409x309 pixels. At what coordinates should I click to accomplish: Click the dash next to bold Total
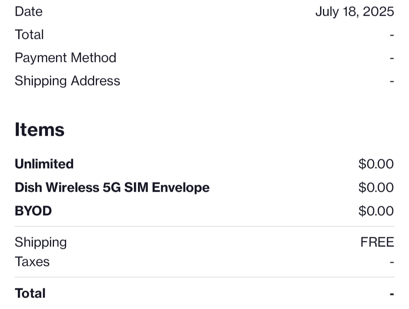pyautogui.click(x=392, y=294)
